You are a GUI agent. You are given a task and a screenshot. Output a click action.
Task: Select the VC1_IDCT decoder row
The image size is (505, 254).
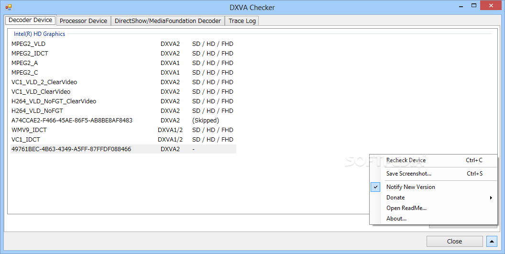tap(123, 140)
